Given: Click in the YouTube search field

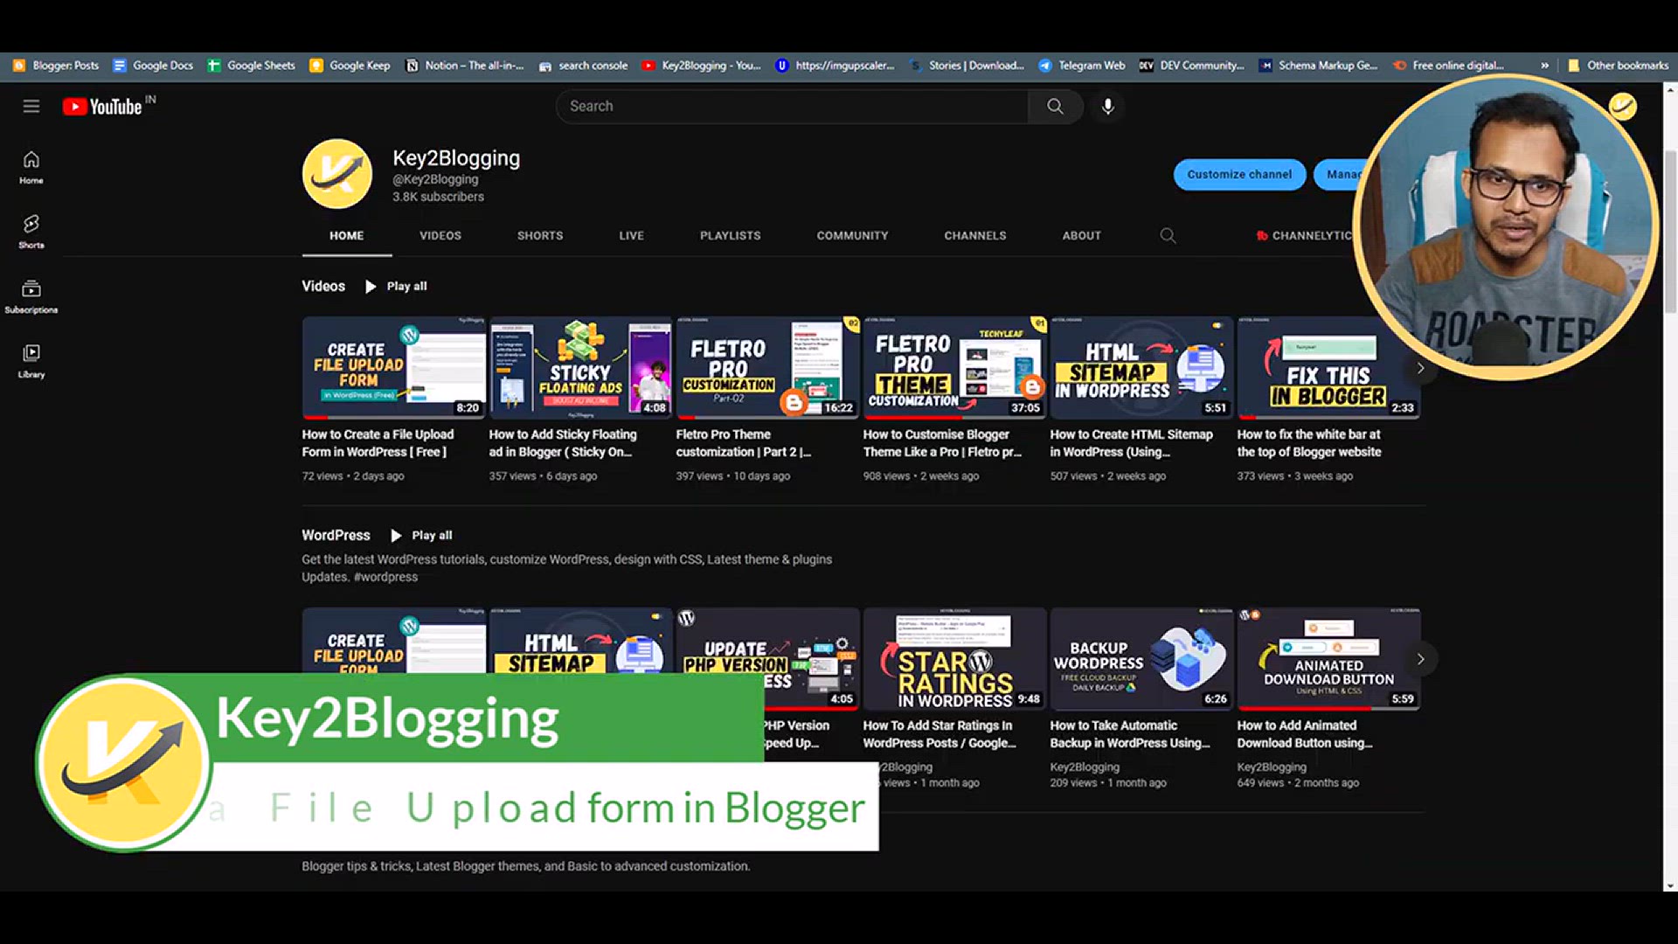Looking at the screenshot, I should pos(793,107).
